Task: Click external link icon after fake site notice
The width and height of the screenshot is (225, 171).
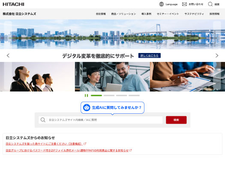Action: click(85, 144)
